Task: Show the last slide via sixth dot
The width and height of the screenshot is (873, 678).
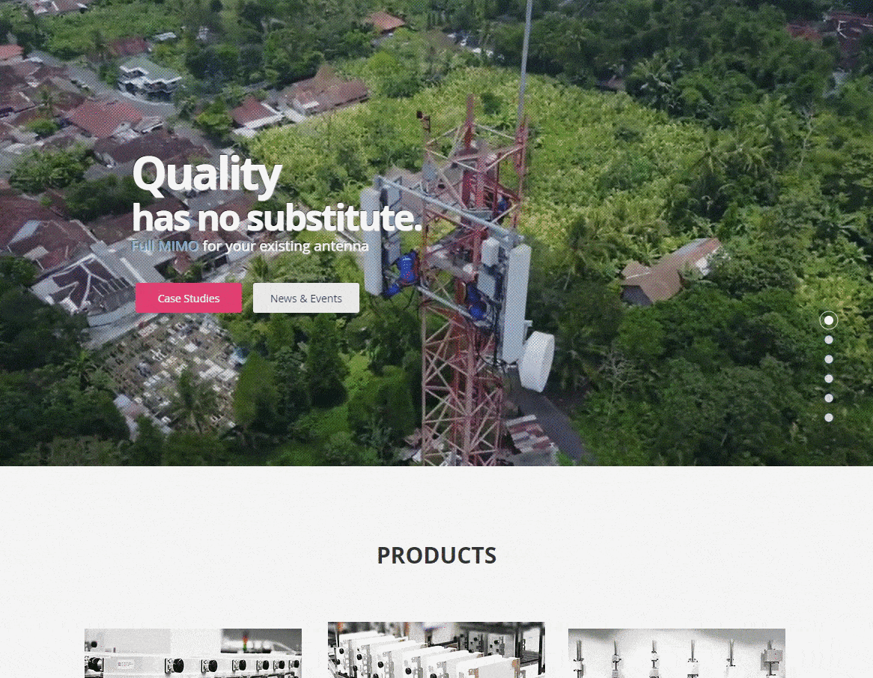Action: (x=829, y=418)
